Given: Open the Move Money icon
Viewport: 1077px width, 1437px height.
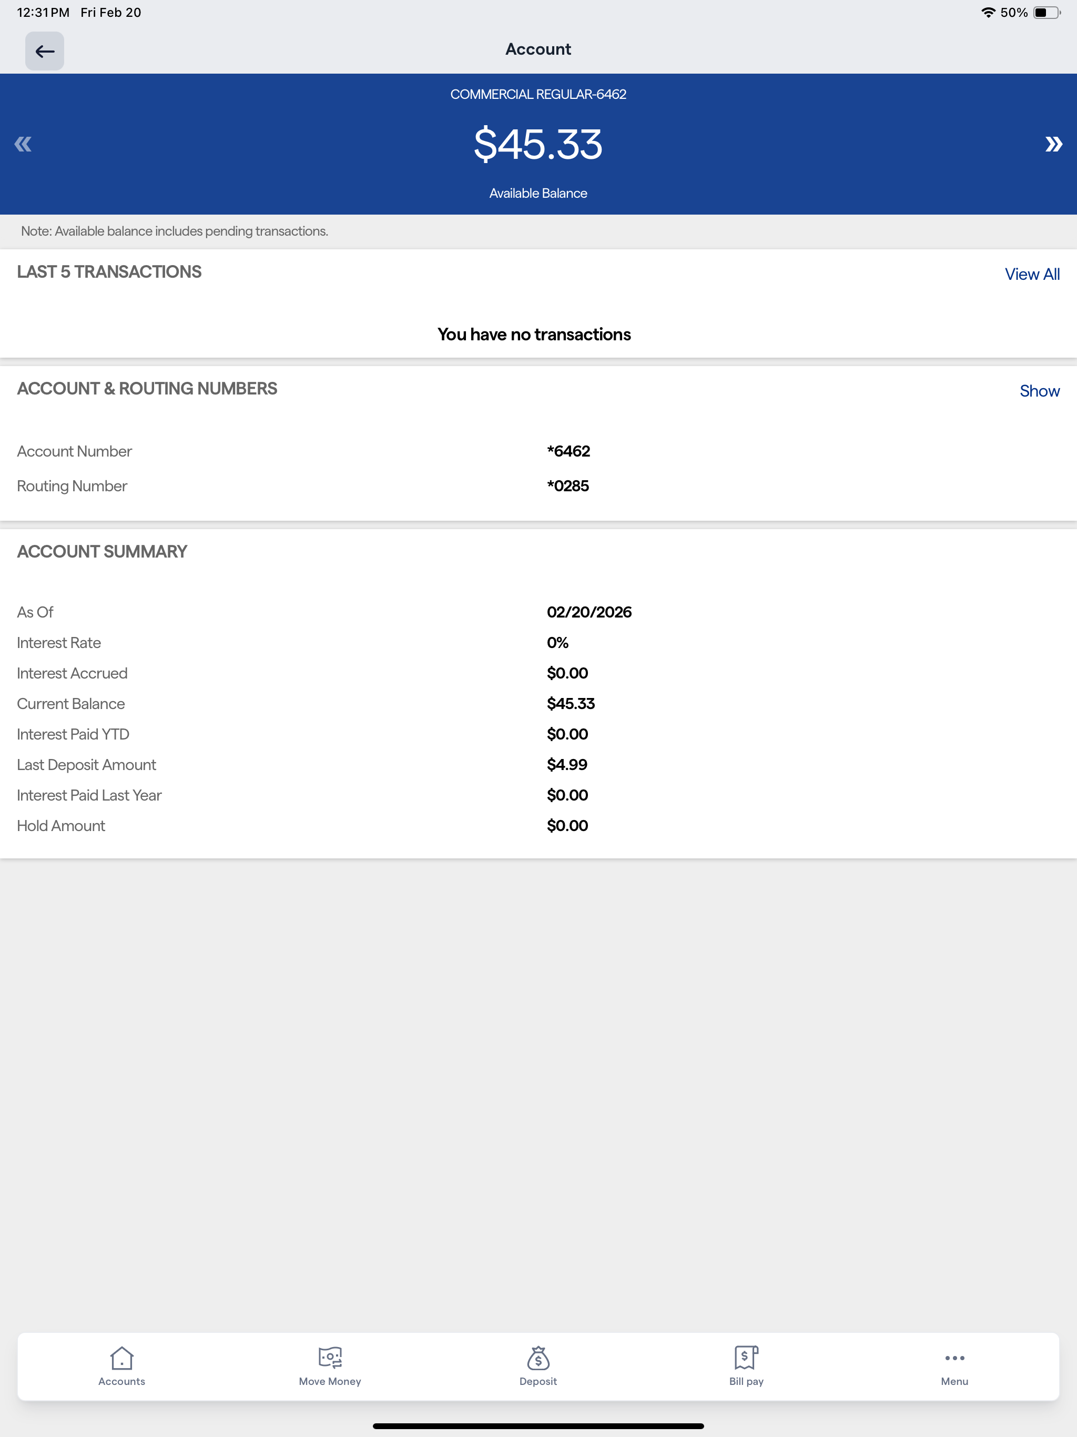Looking at the screenshot, I should [x=330, y=1357].
